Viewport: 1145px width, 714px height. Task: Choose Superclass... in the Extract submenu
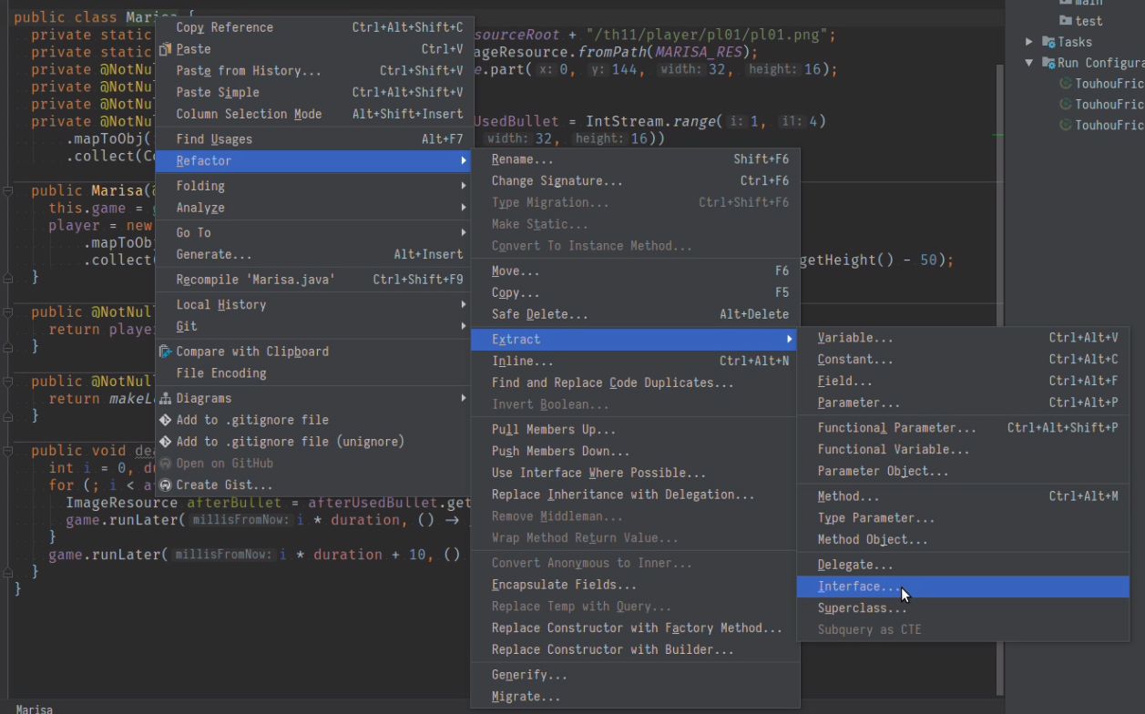(x=963, y=608)
